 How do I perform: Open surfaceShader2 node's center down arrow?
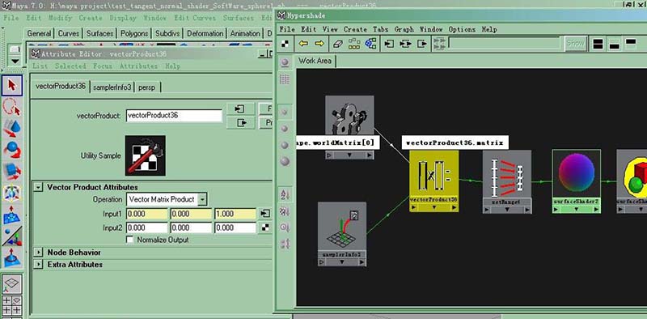[577, 210]
